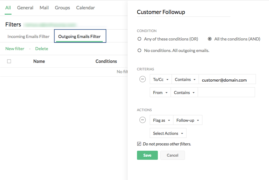Remove the To/Cc criteria row

point(142,79)
